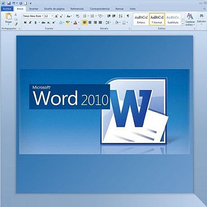Open the font size 12 dropdown
This screenshot has height=207, width=207.
[52, 16]
